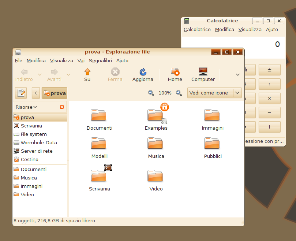Viewport: 296px width, 241px height.
Task: Click the Calcolatrice title bar calculator icon
Action: (187, 21)
